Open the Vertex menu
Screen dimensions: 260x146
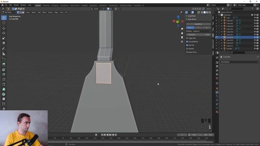click(x=50, y=12)
